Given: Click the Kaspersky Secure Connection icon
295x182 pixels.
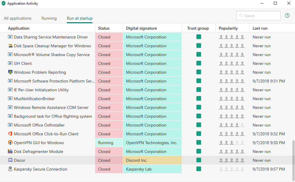Looking at the screenshot, I should point(10,169).
